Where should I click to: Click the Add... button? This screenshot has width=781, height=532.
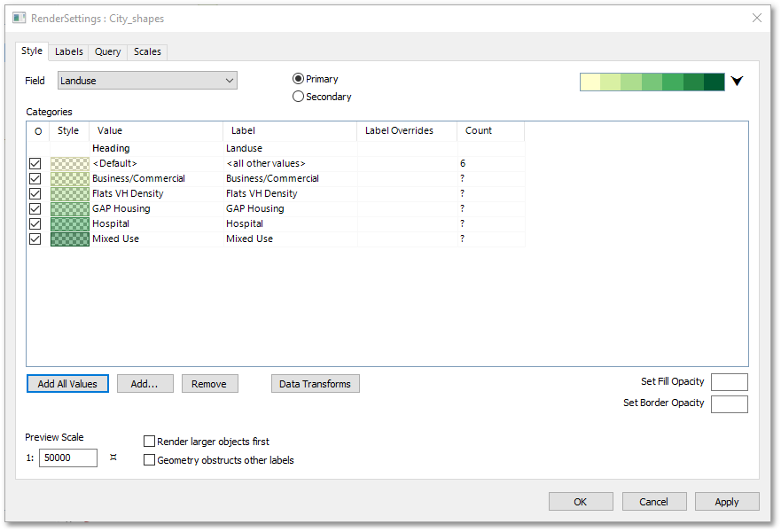145,384
